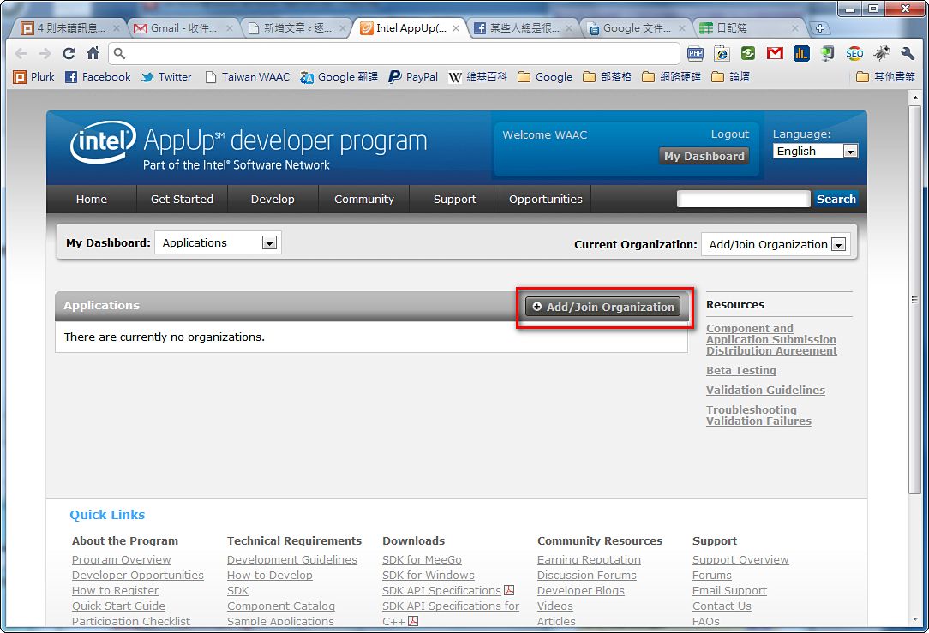This screenshot has height=633, width=929.
Task: Open the 網路硬碟 bookmarks folder
Action: [x=672, y=77]
